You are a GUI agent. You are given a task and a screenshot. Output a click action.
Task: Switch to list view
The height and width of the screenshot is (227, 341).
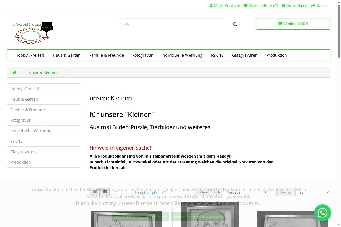[95, 192]
